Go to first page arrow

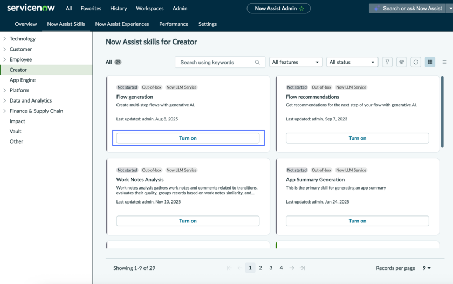point(229,268)
